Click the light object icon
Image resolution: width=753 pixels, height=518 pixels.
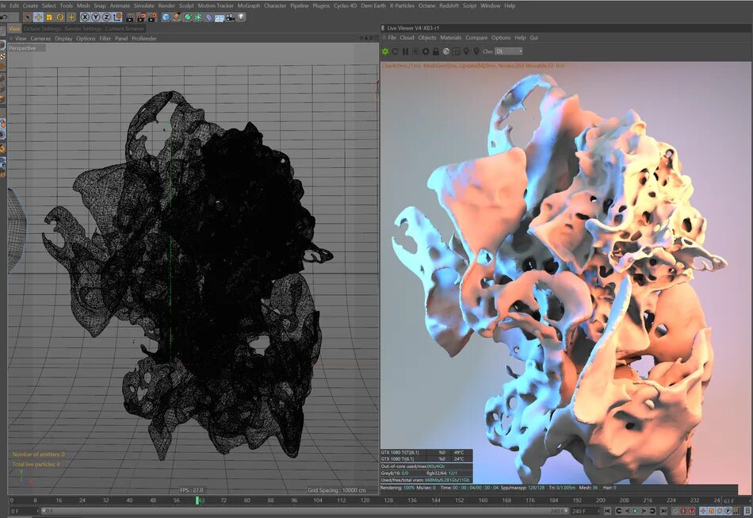242,17
